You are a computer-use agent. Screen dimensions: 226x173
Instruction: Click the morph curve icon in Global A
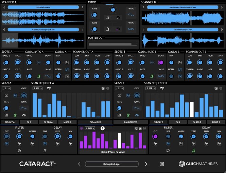pyautogui.click(x=67, y=70)
